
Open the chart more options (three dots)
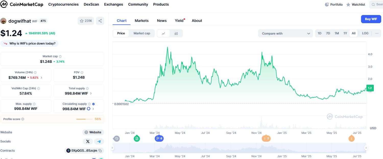pos(377,33)
